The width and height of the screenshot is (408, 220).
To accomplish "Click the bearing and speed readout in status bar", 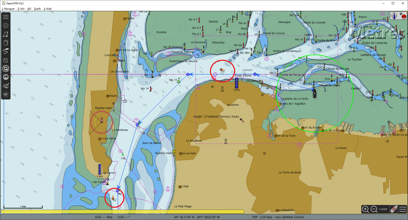I will tap(278, 217).
